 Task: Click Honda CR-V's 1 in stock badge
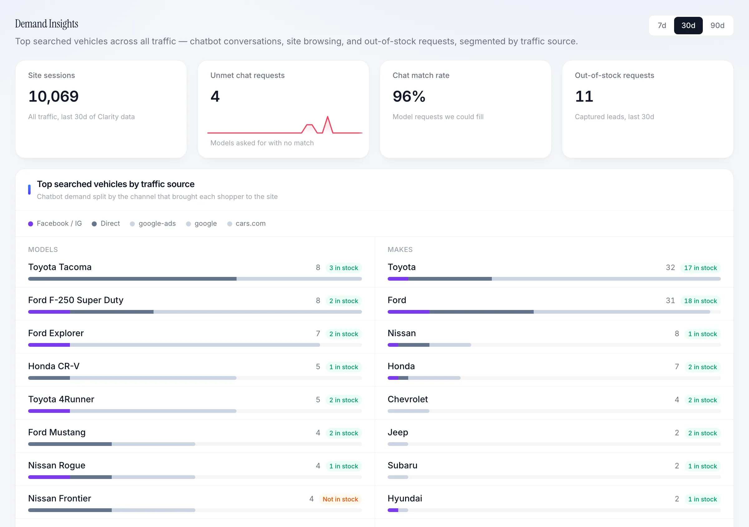click(x=344, y=367)
